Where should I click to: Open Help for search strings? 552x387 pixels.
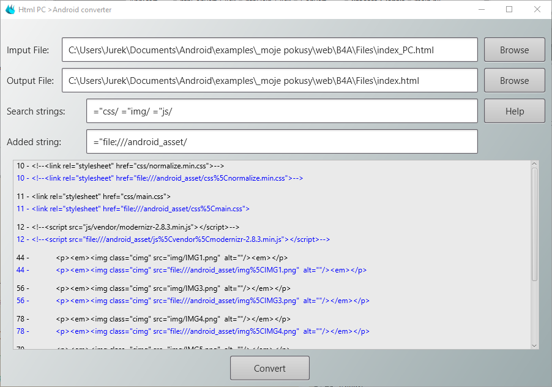[x=514, y=111]
